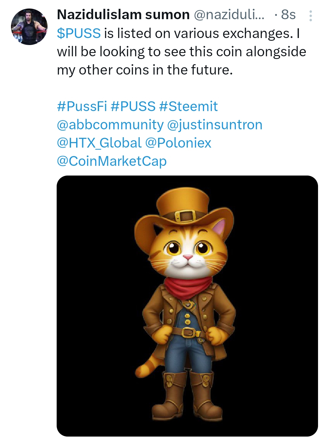Click the cat's brown boots in the image

click(187, 392)
